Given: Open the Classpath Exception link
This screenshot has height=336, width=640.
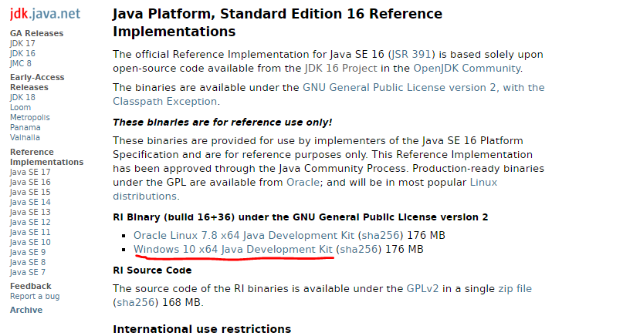Looking at the screenshot, I should pos(165,102).
